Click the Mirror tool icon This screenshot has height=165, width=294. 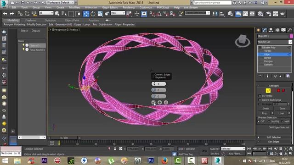[x=215, y=14]
